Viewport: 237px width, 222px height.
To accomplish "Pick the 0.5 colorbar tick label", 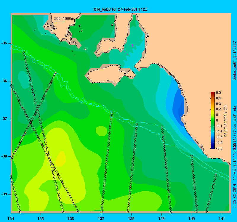I will pyautogui.click(x=218, y=93).
